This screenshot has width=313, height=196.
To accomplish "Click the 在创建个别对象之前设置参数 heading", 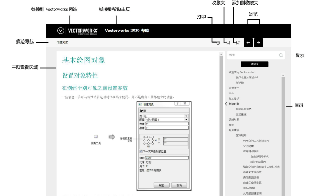I will click(x=95, y=88).
